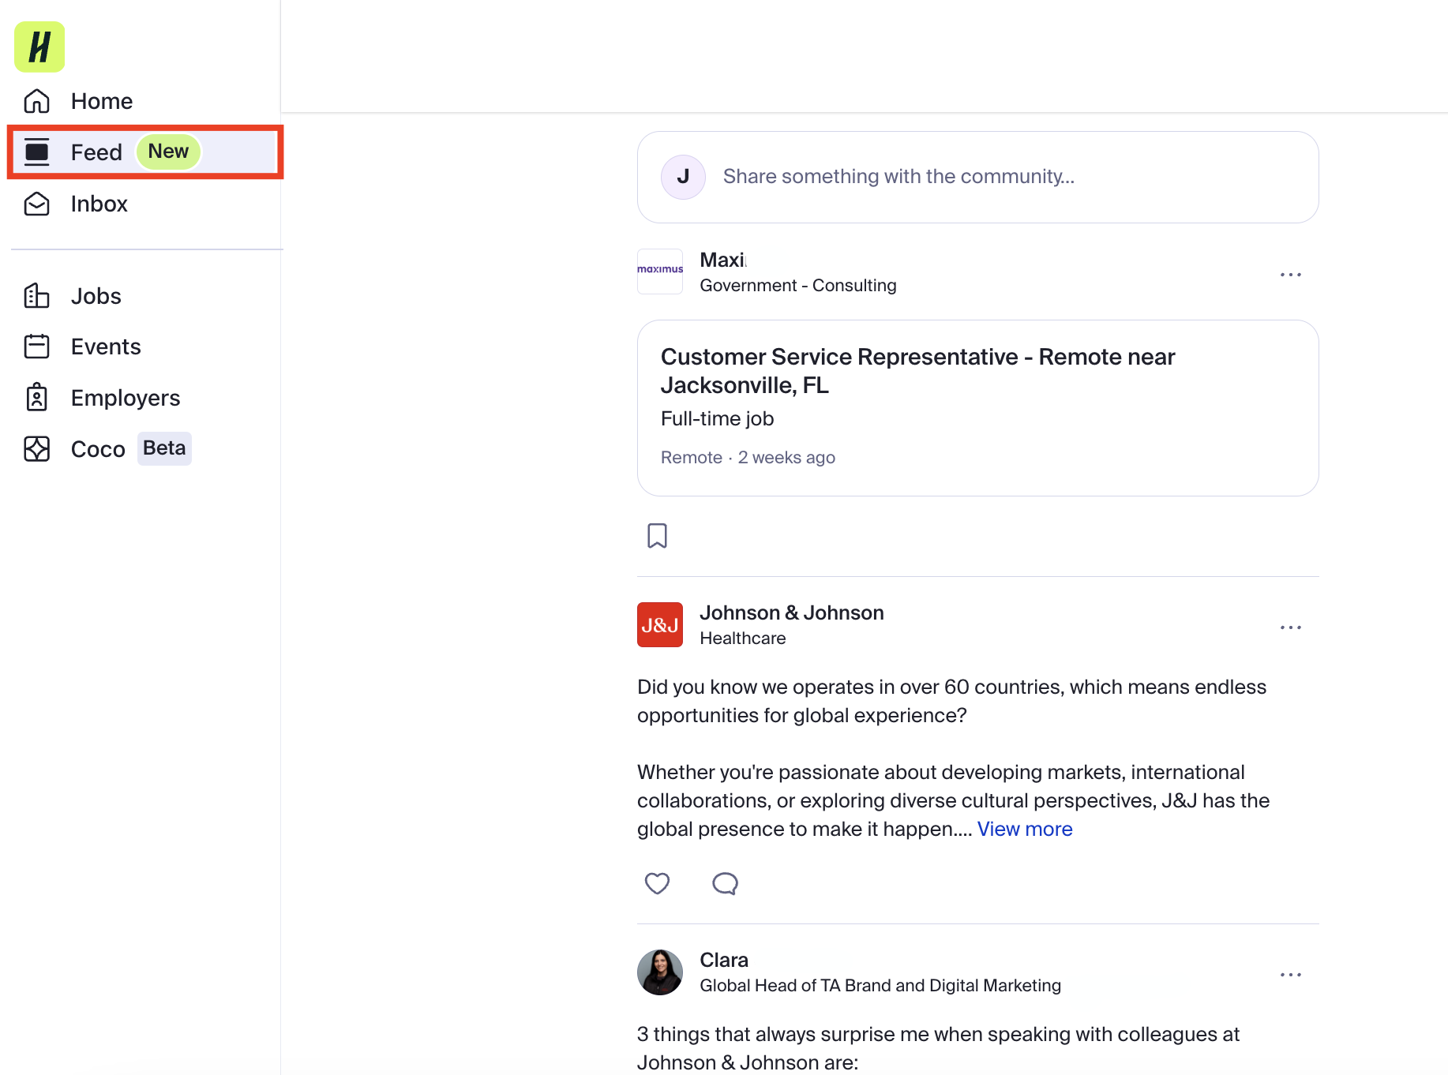Open the Events calendar icon

[36, 346]
